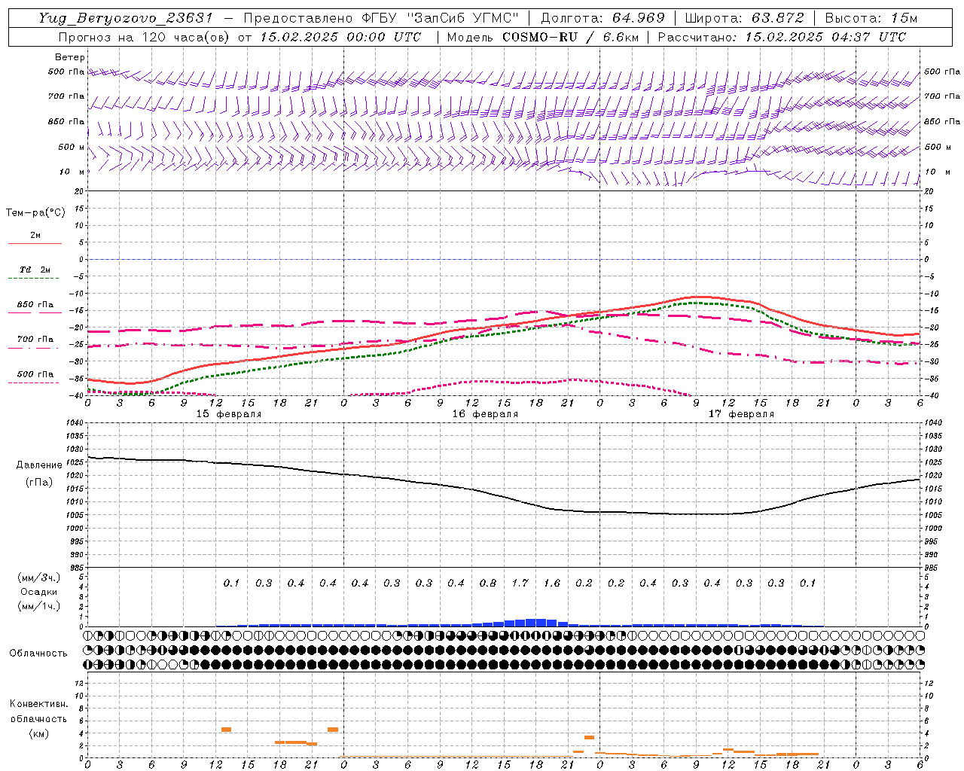Click the Осадки precipitation label
The image size is (964, 771).
(38, 592)
